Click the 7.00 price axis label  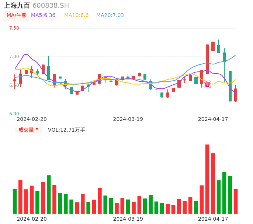[14, 57]
